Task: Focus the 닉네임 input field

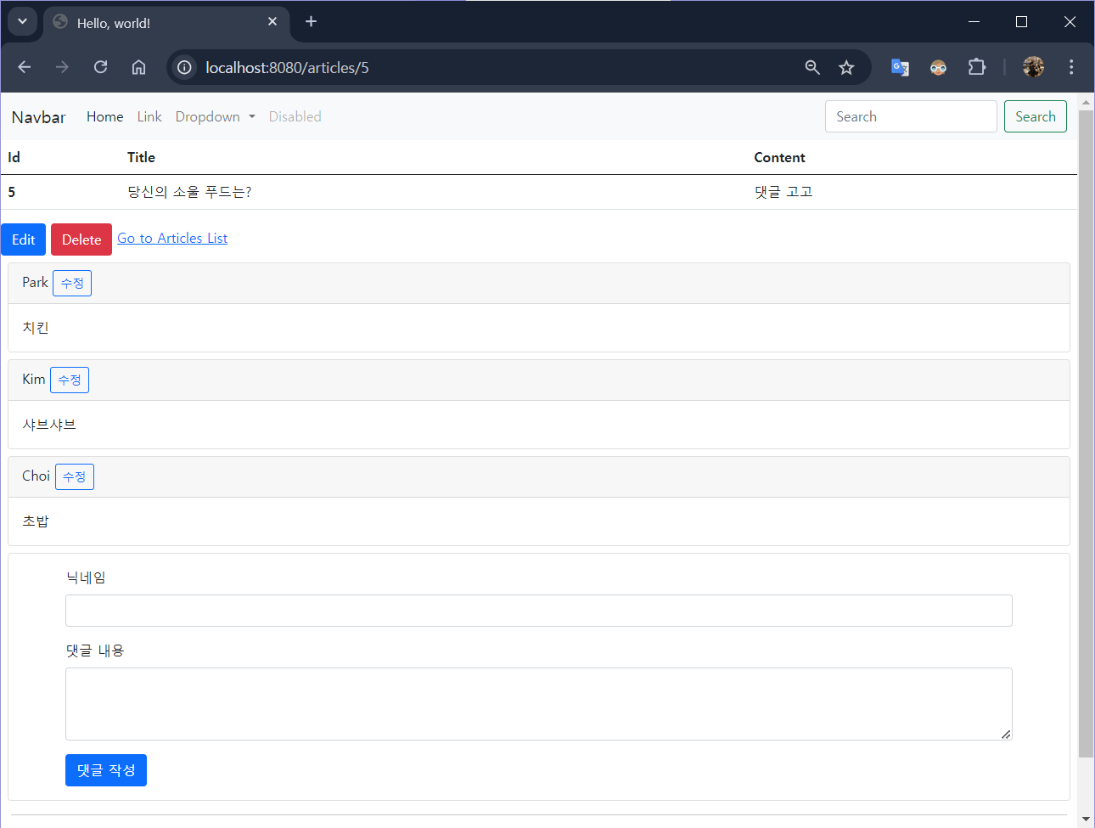Action: [x=539, y=611]
